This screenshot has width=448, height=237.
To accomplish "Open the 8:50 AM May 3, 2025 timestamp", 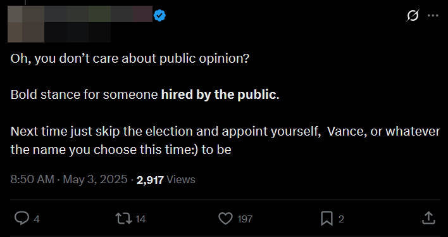I will tap(69, 179).
